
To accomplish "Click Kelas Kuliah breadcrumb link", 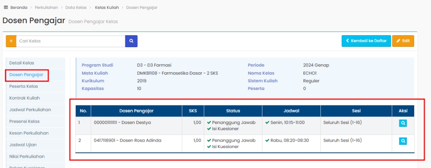I will [x=107, y=8].
